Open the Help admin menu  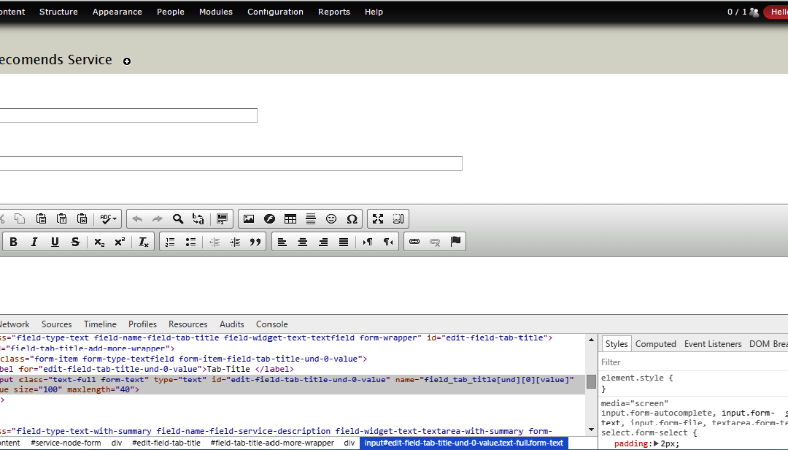(374, 12)
